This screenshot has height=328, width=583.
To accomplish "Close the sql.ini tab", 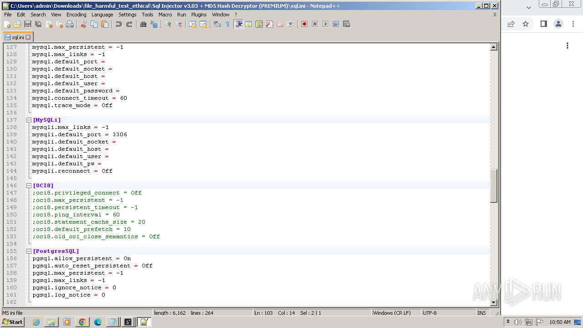I will click(28, 37).
